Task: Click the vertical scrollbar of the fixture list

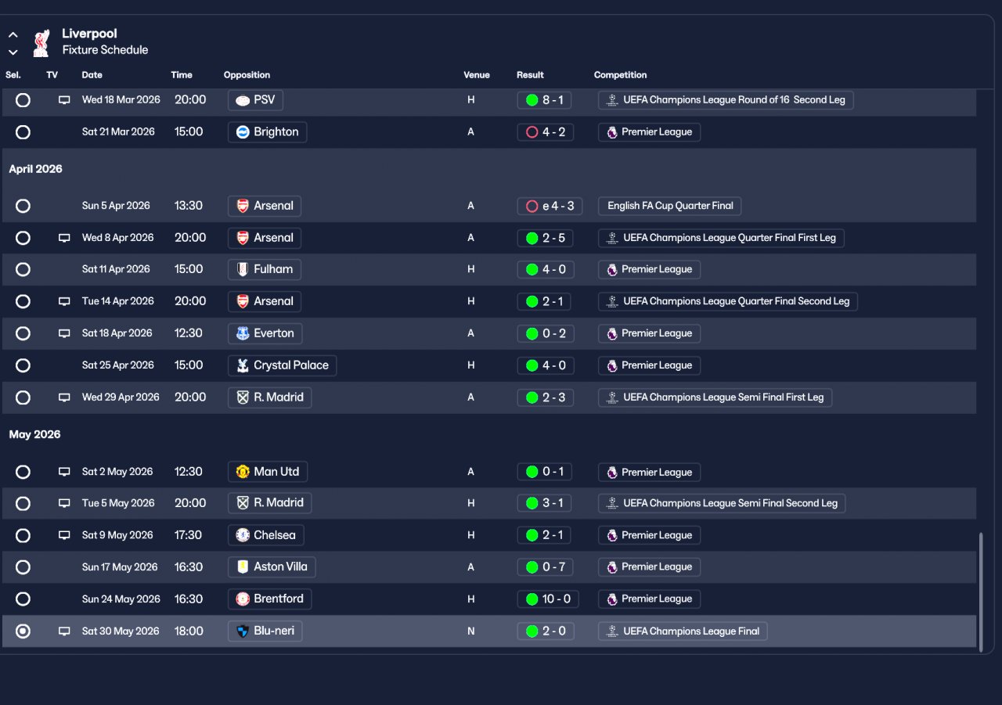Action: [980, 592]
